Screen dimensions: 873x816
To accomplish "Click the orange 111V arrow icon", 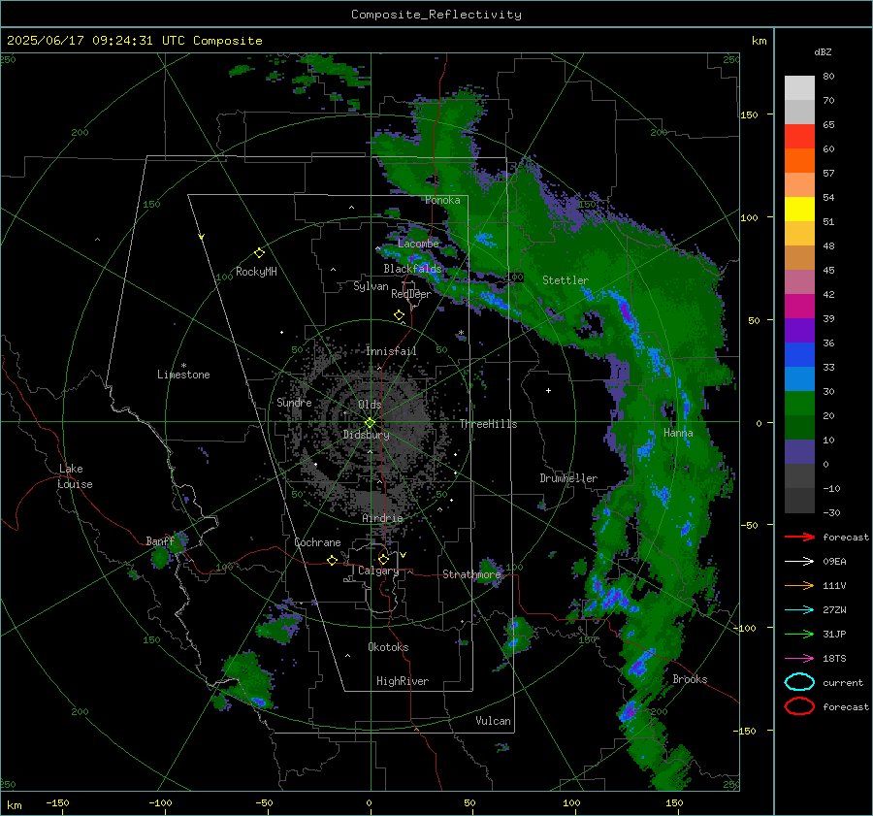I will (x=799, y=585).
